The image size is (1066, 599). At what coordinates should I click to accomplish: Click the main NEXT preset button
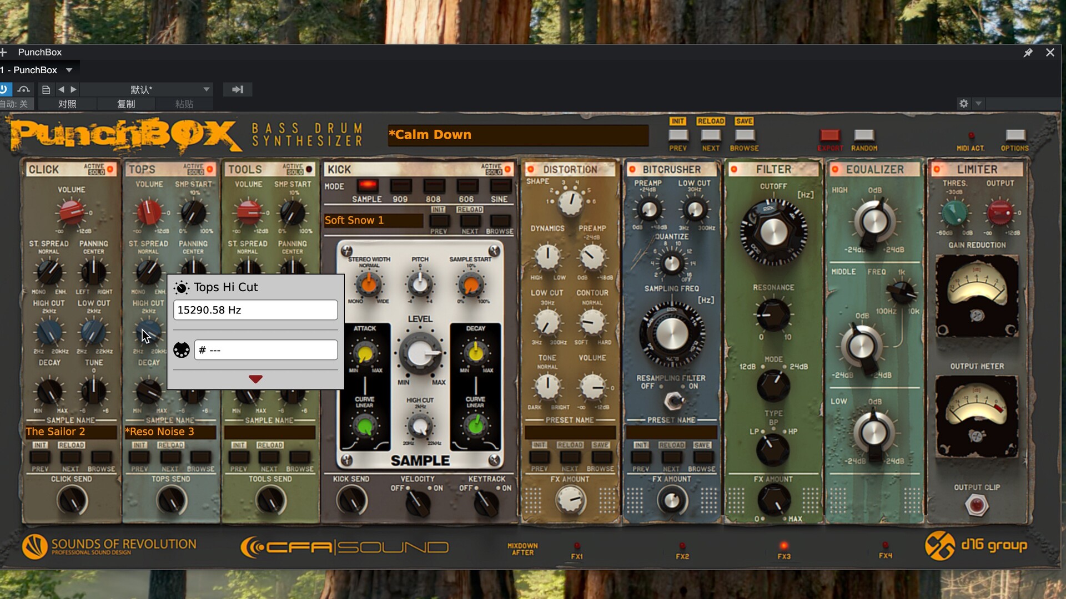[711, 135]
